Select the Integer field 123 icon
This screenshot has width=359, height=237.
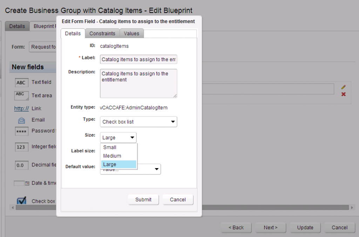21,147
